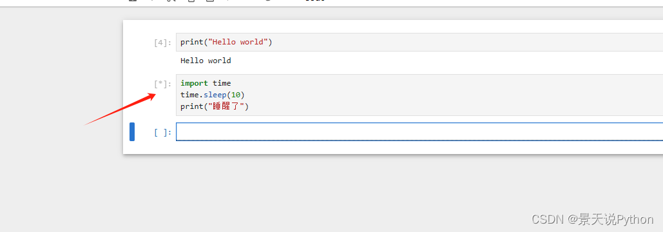Click the collapser area left of [*]: cell
663x232 pixels.
[x=132, y=95]
